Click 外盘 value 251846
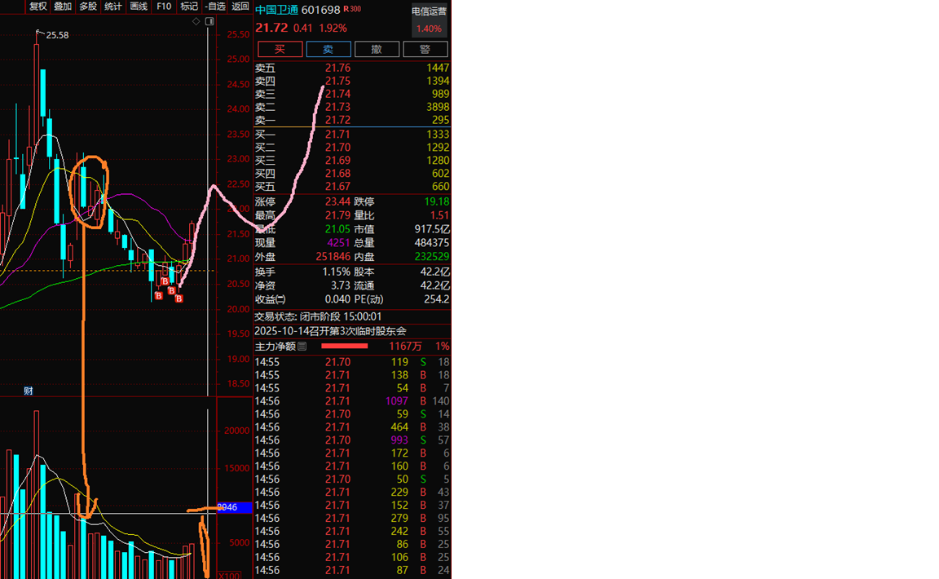The height and width of the screenshot is (579, 939). (333, 257)
